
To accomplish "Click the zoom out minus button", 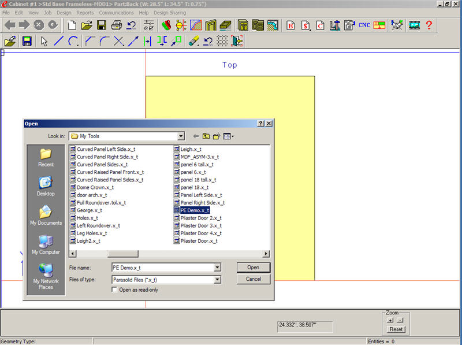I will [400, 320].
